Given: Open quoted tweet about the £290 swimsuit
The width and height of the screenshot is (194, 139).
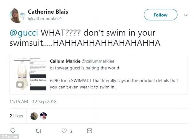Looking at the screenshot, I should pos(118,80).
